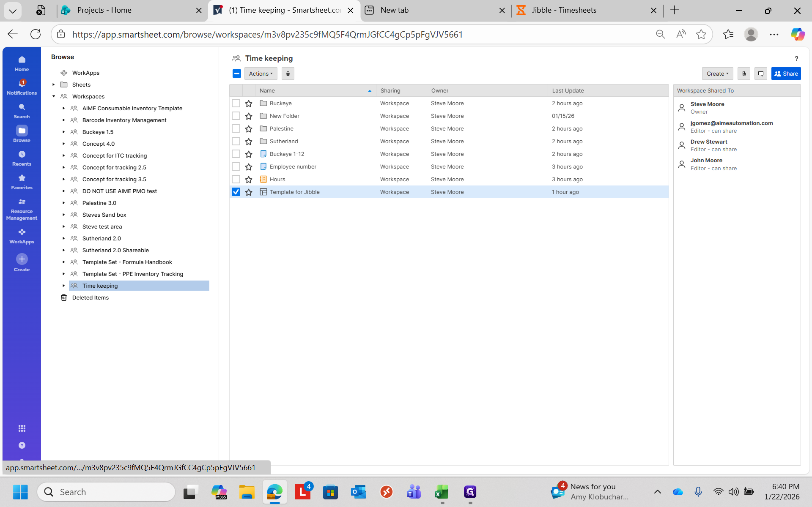Expand the Sheets tree node

[x=54, y=84]
